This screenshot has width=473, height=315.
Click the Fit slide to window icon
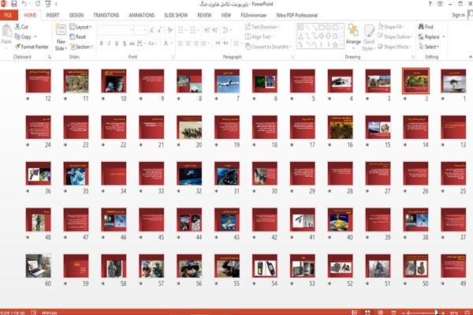[467, 313]
